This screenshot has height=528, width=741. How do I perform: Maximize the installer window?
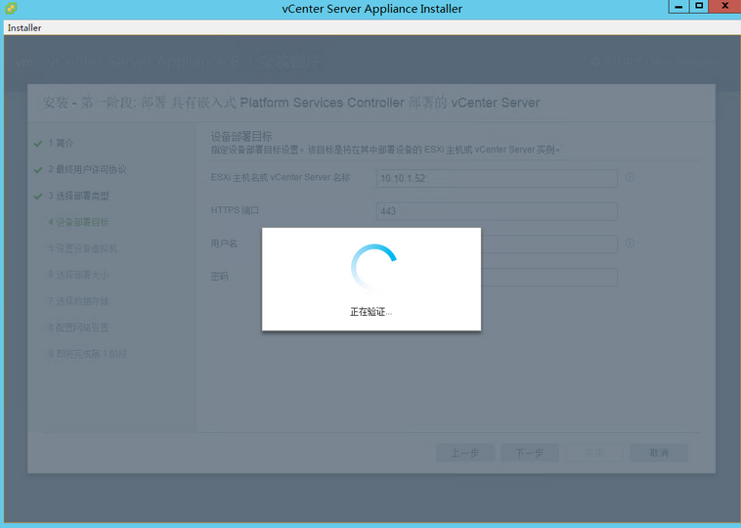coord(698,7)
